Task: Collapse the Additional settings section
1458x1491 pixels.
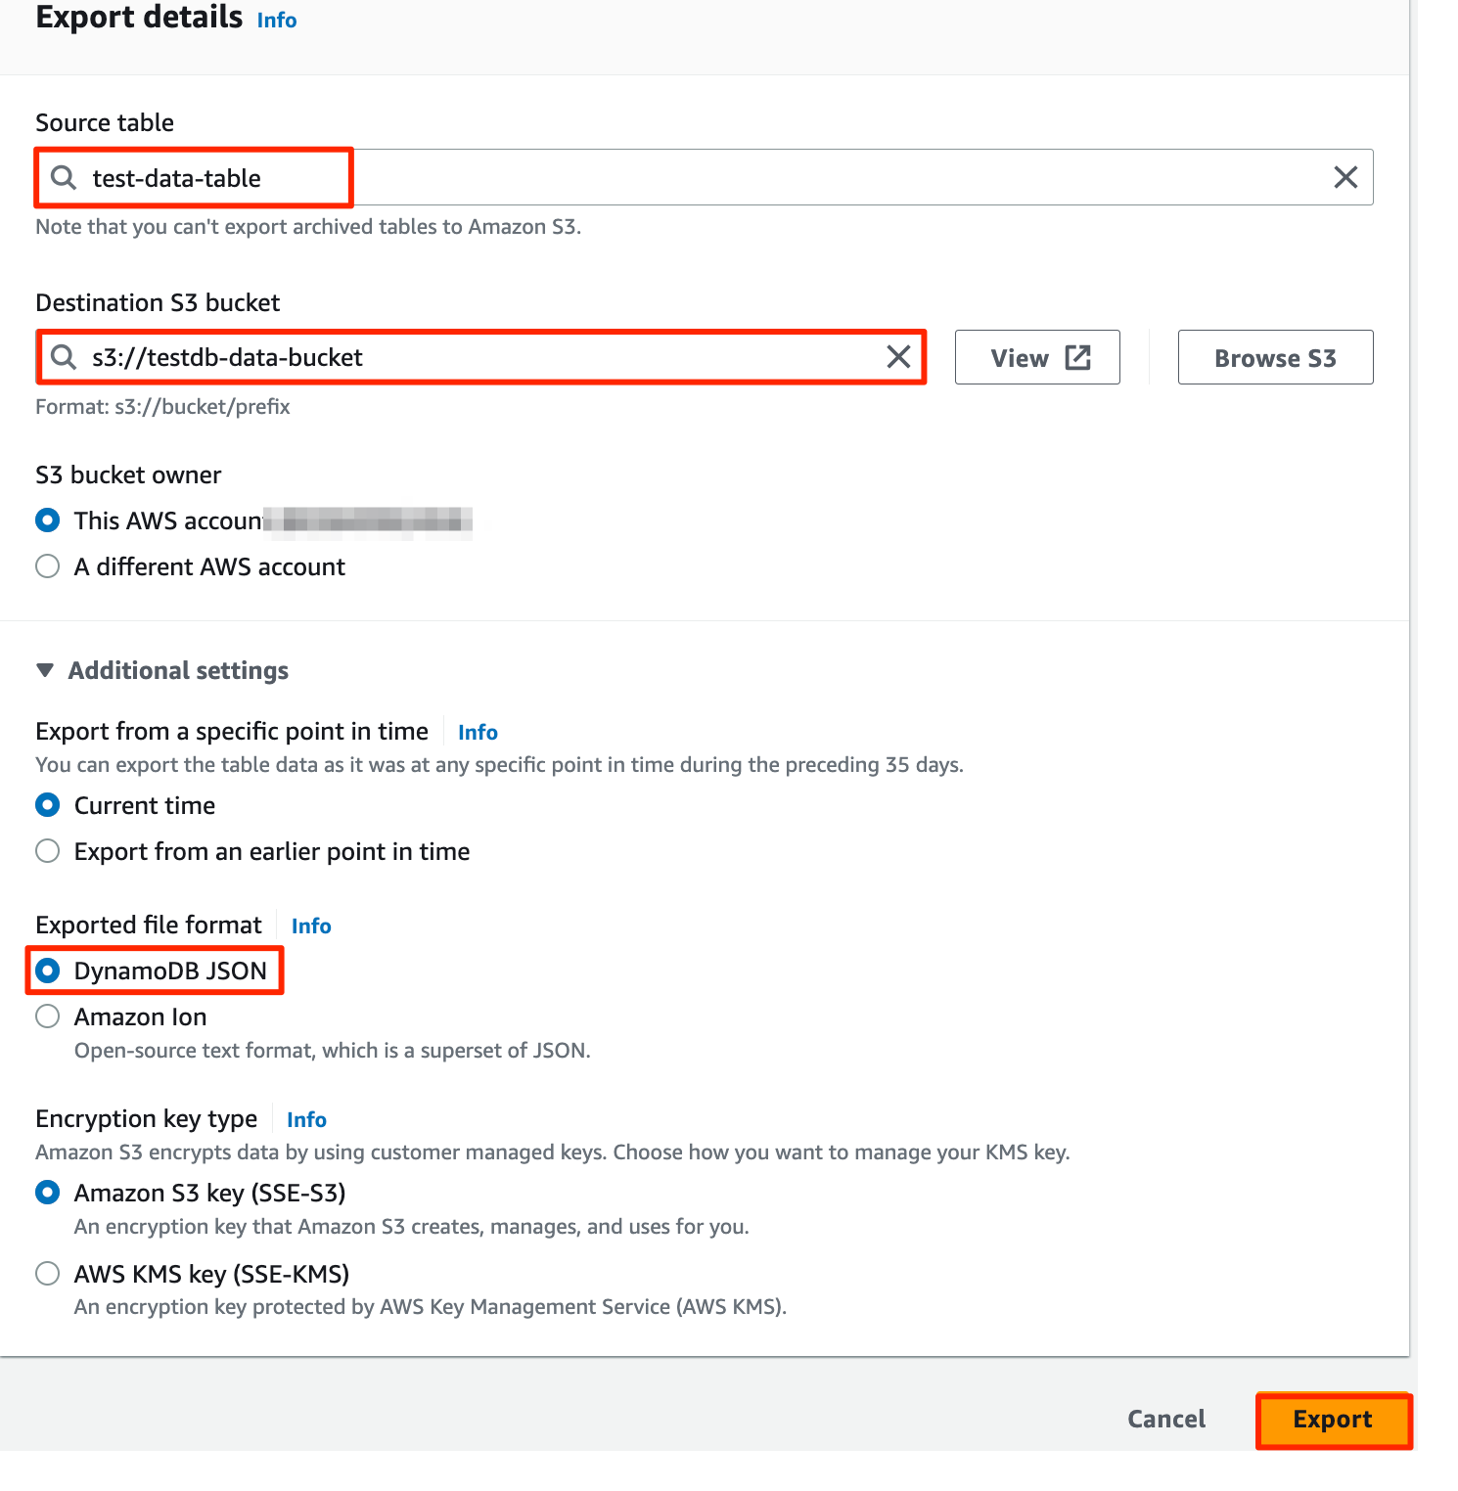Action: click(45, 670)
